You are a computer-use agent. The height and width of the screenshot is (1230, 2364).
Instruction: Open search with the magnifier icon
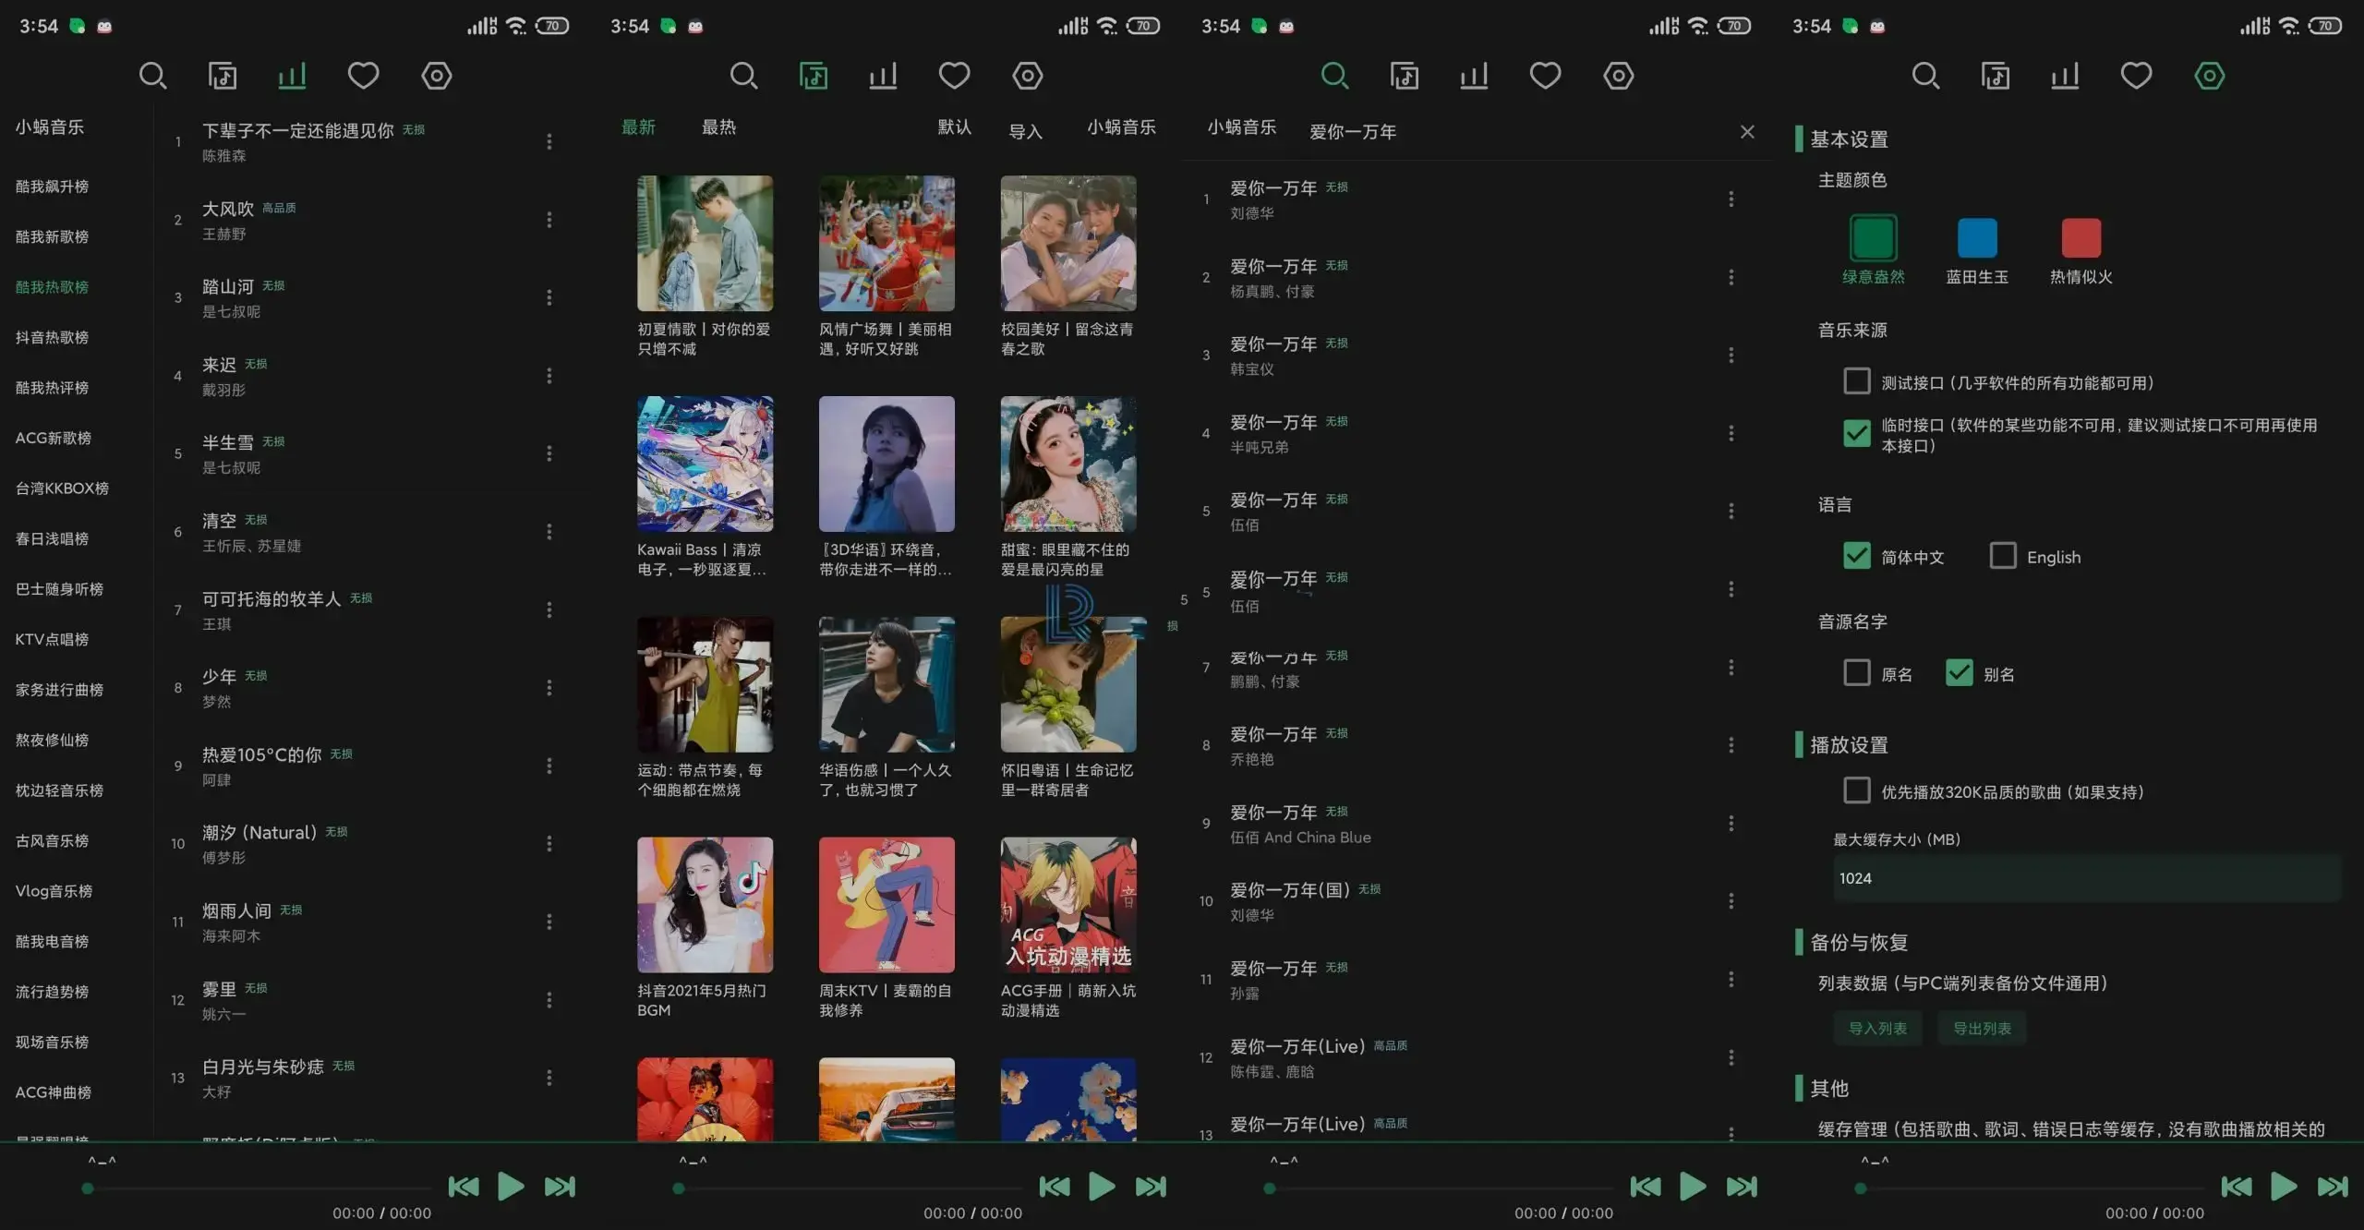[153, 76]
